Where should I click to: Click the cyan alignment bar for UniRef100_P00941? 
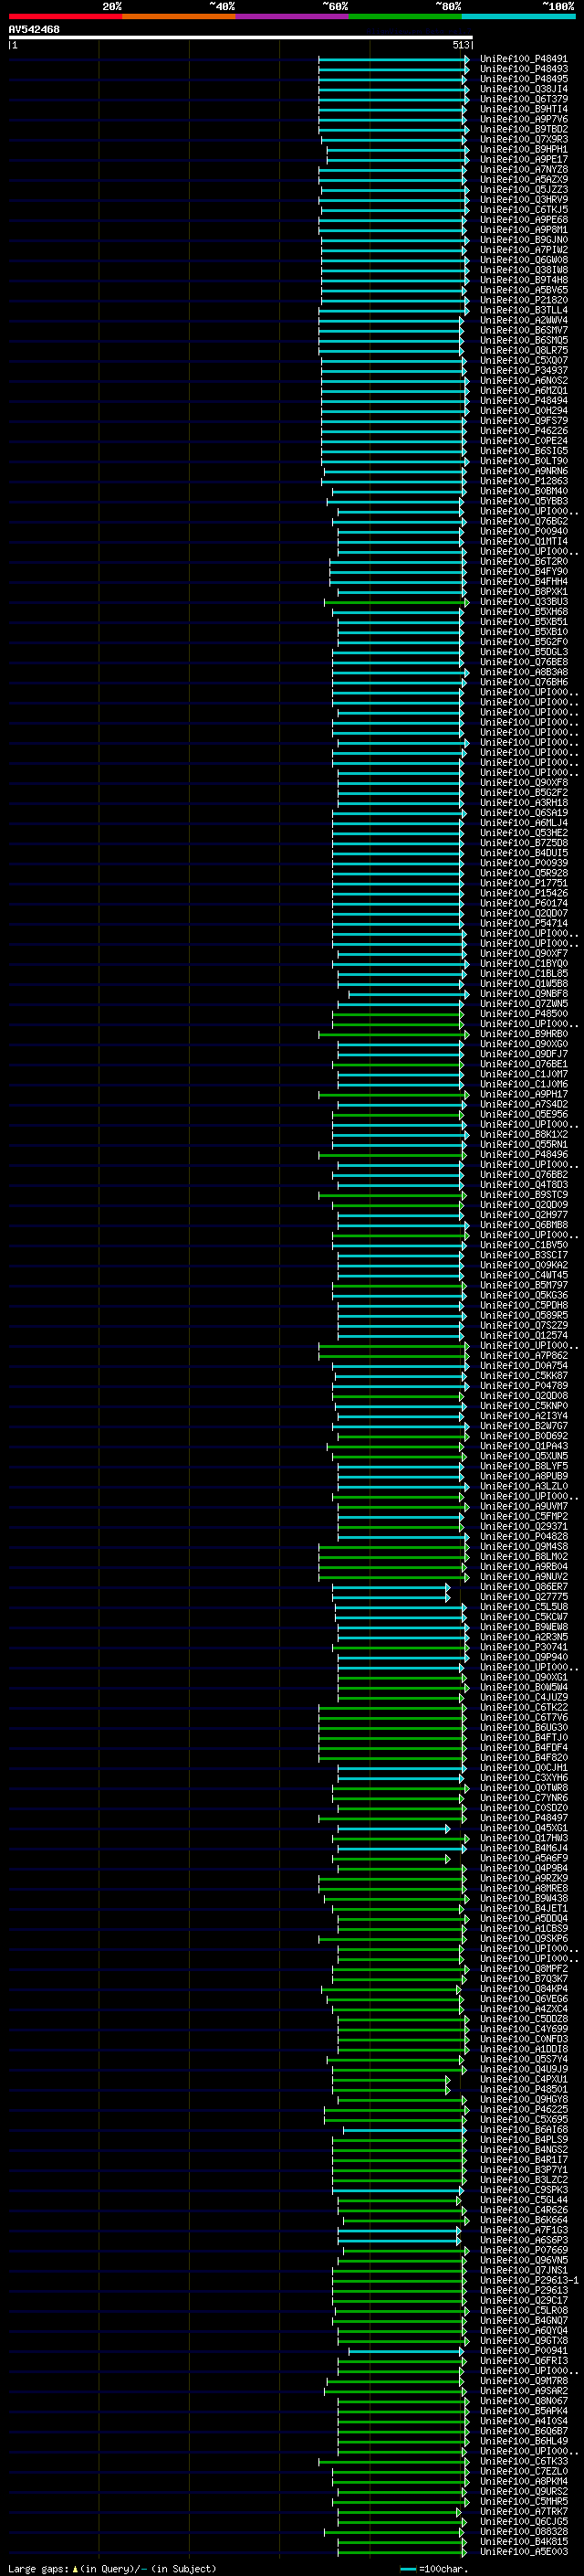pyautogui.click(x=405, y=2351)
